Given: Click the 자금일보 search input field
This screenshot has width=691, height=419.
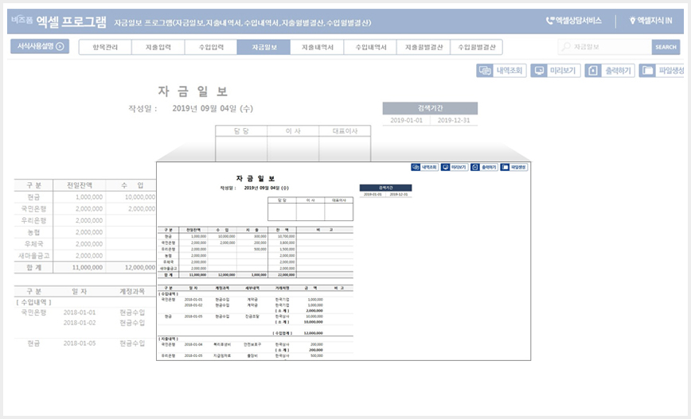Looking at the screenshot, I should coord(605,47).
